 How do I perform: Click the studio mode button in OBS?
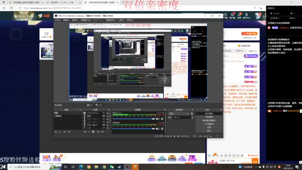click(x=209, y=124)
